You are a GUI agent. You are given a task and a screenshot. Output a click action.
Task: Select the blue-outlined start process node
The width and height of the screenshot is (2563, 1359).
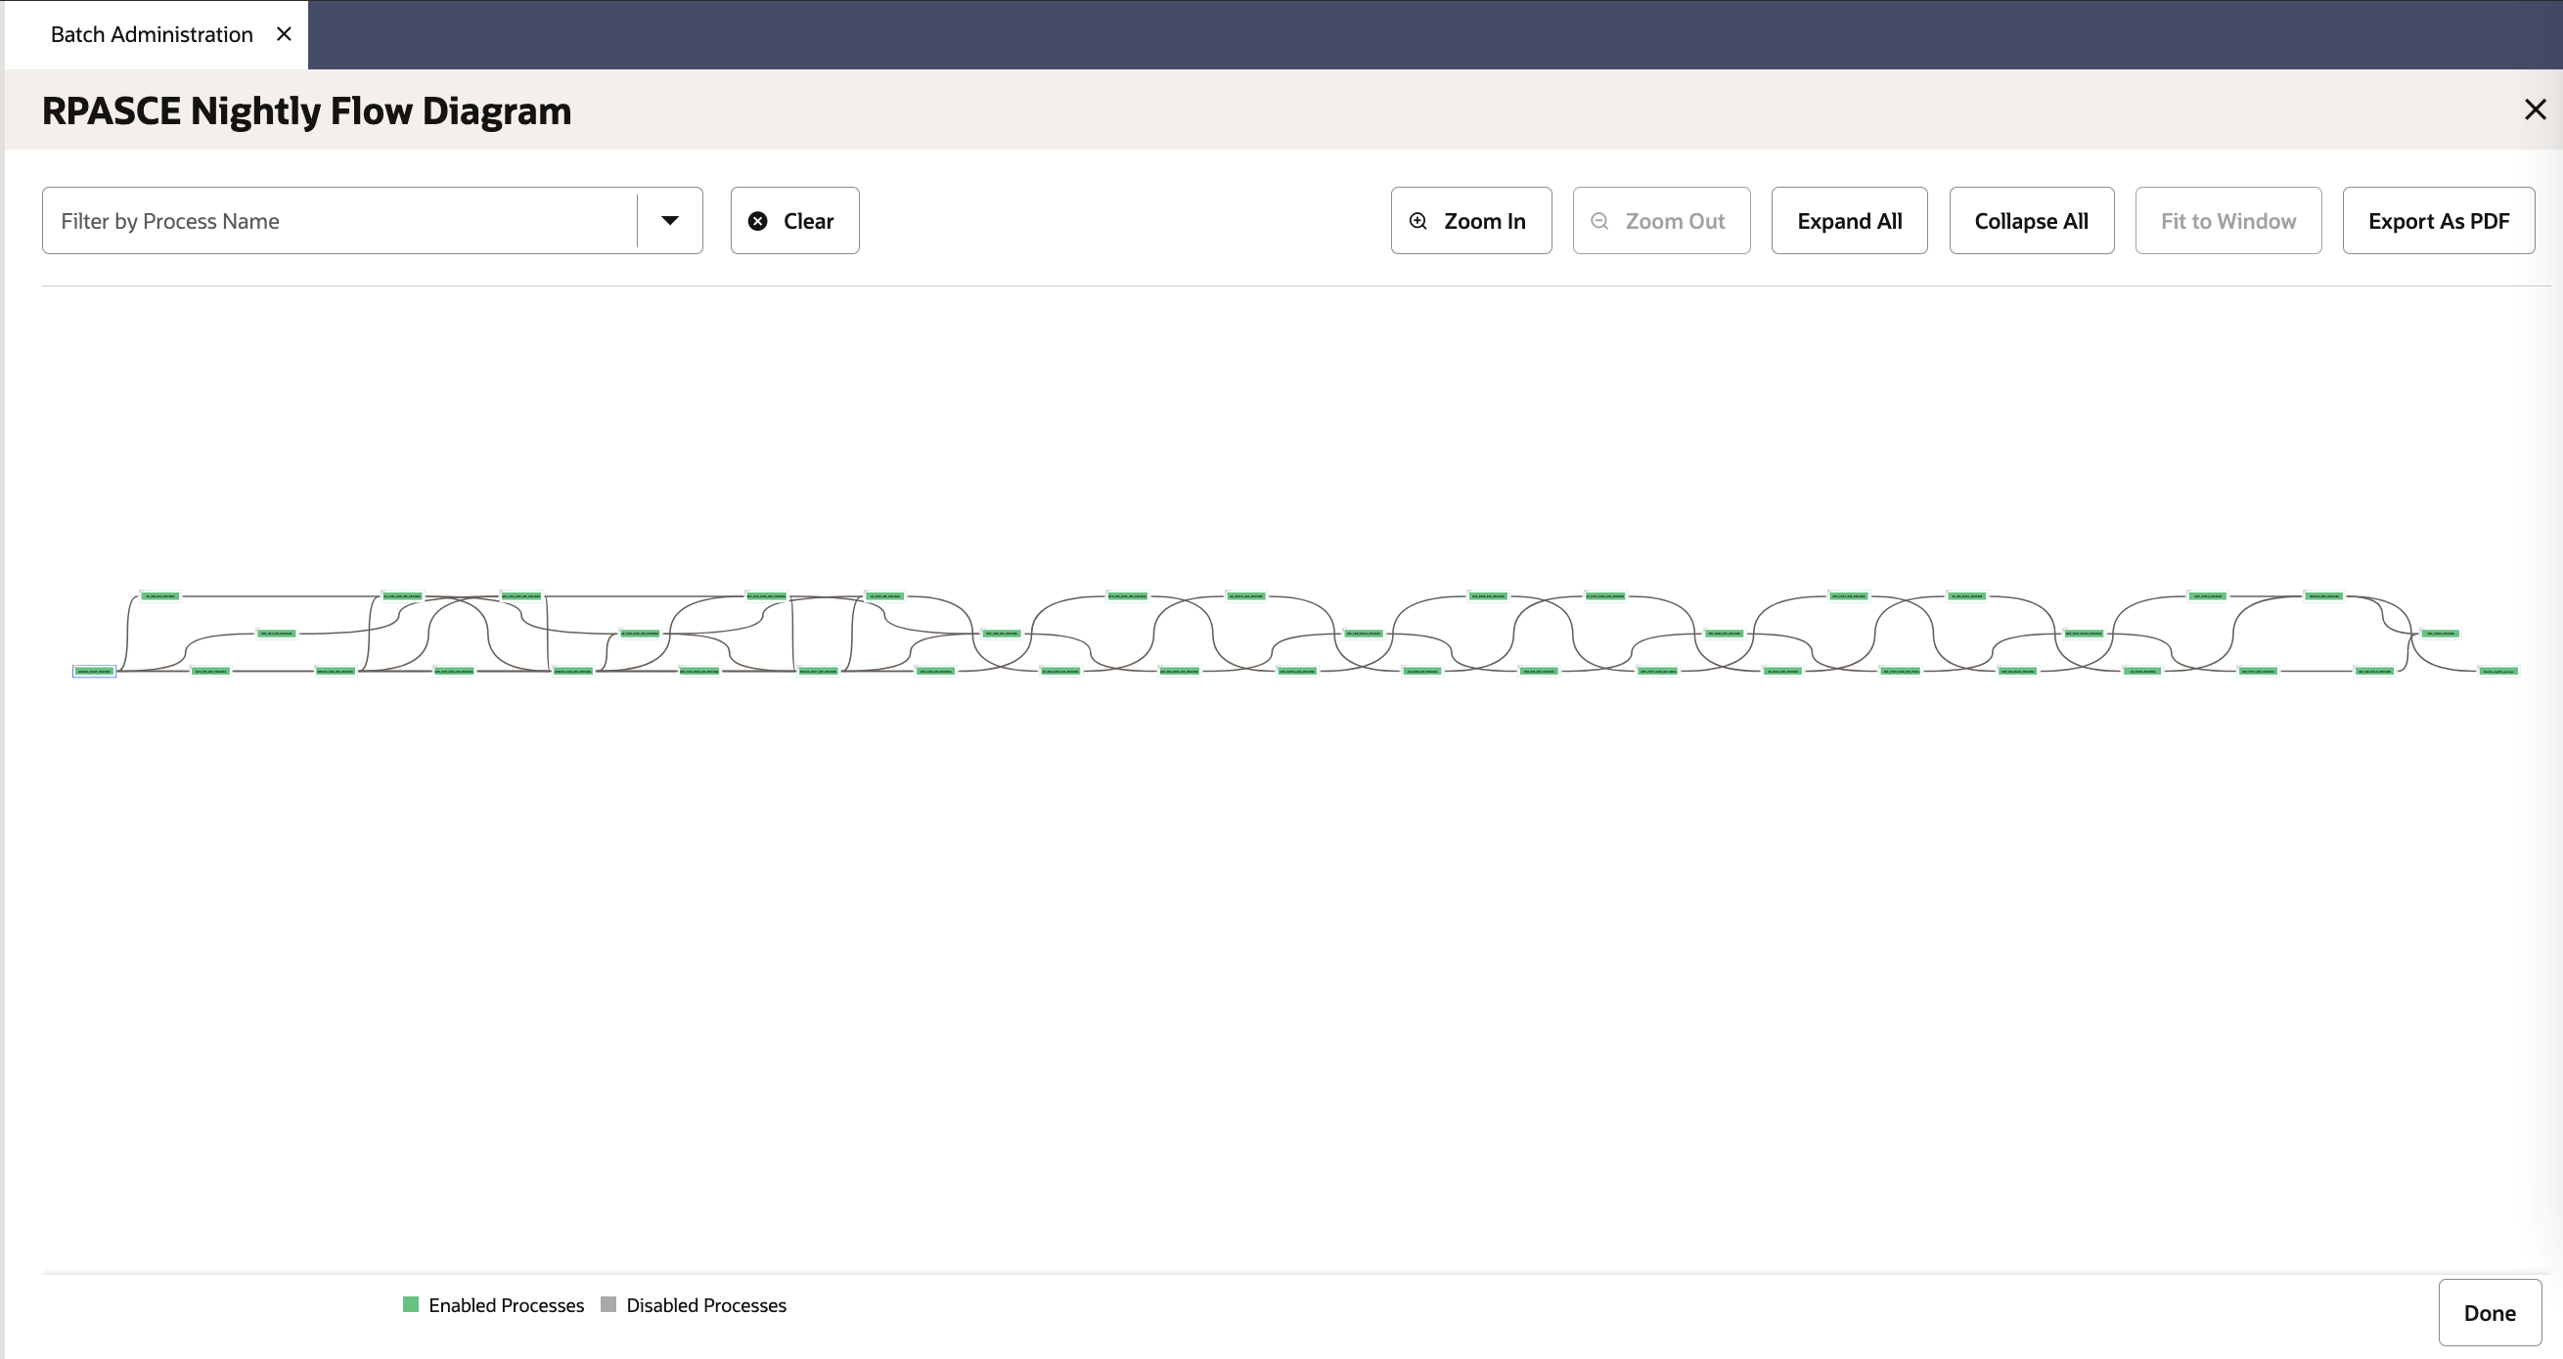[x=95, y=671]
